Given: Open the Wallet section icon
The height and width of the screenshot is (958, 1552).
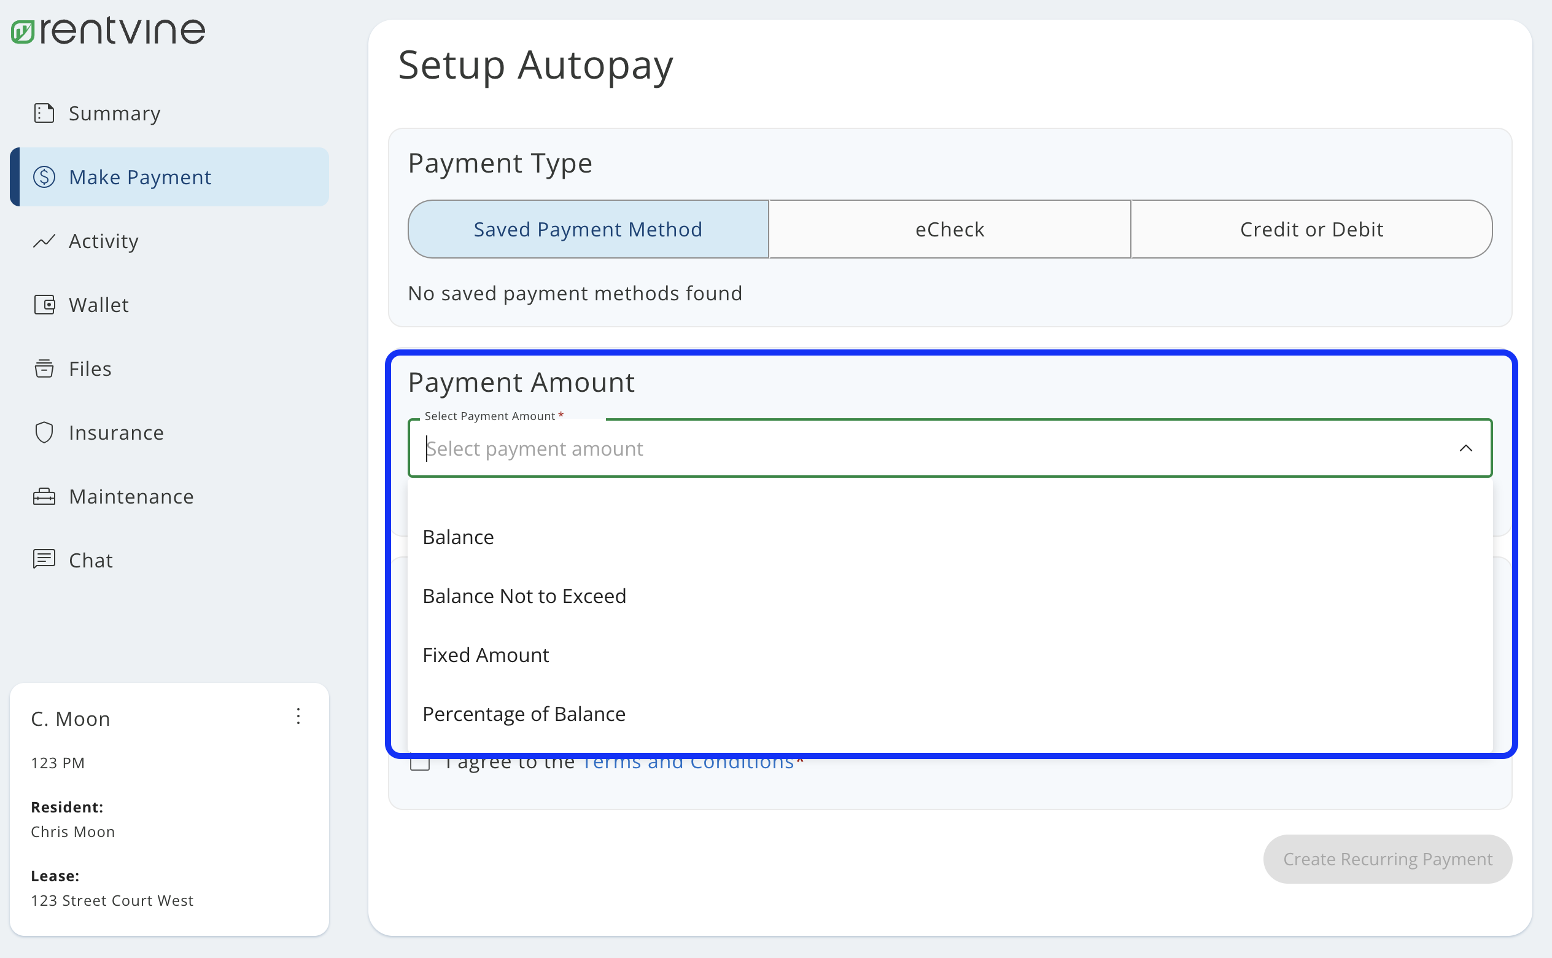Looking at the screenshot, I should (43, 305).
